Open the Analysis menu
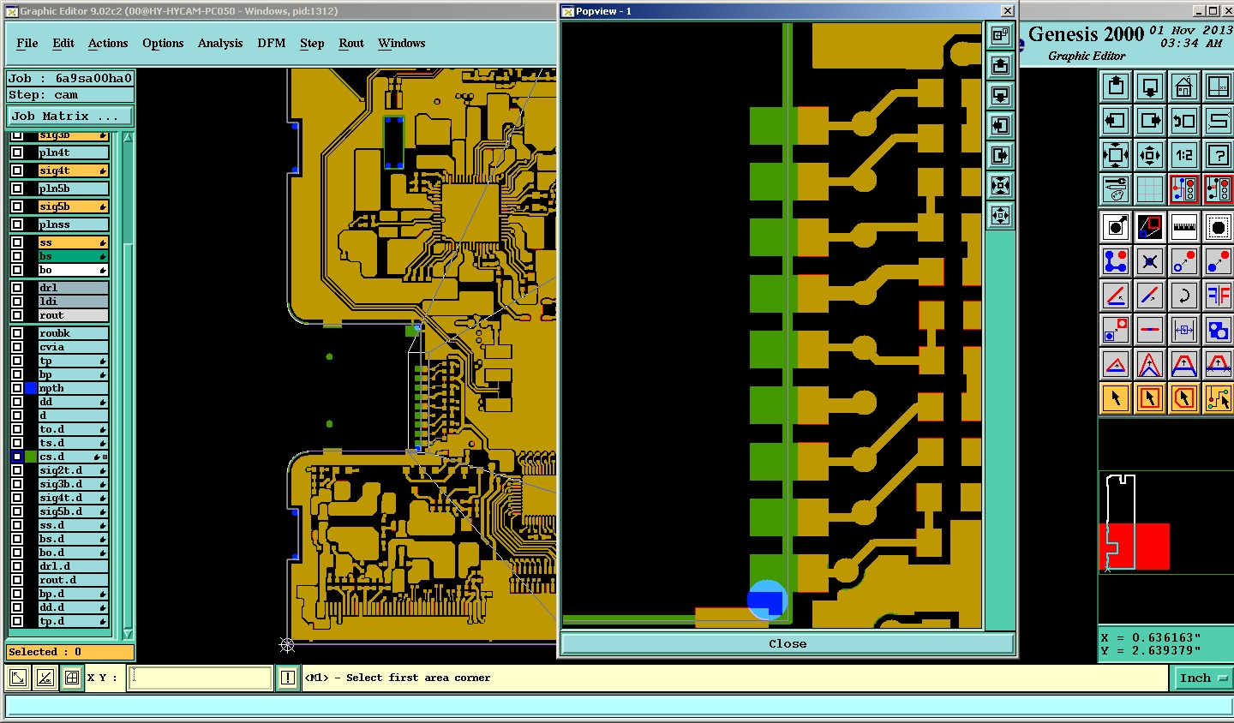Screen dimensions: 1234x723 pyautogui.click(x=220, y=43)
